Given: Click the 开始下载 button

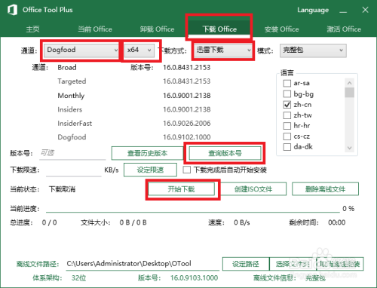Looking at the screenshot, I should tap(181, 189).
